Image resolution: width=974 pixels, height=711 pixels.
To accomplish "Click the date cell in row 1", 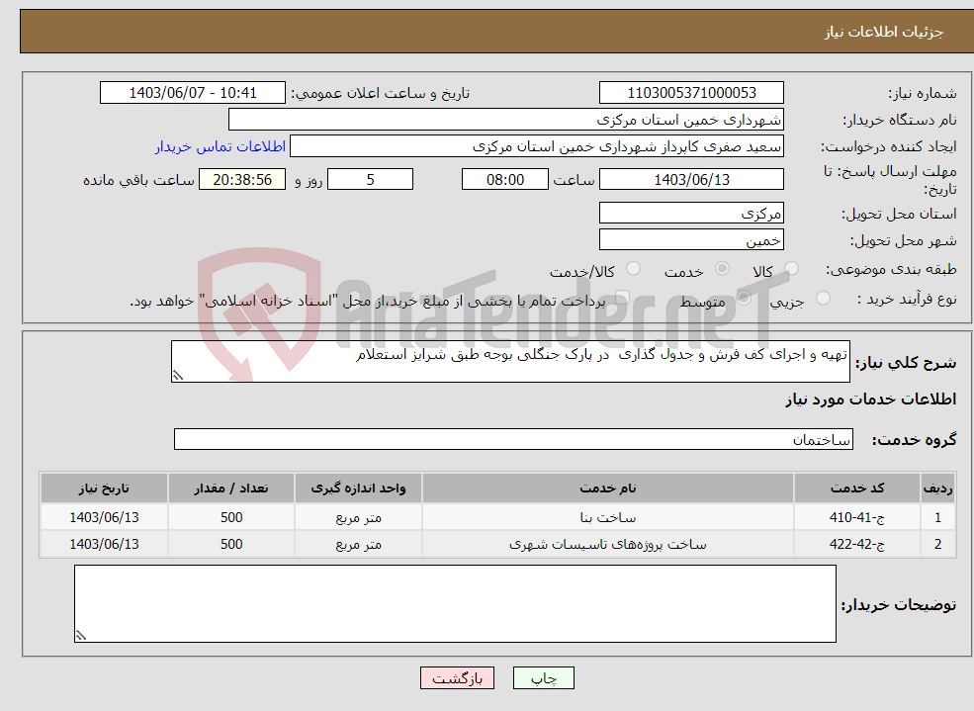I will point(105,517).
